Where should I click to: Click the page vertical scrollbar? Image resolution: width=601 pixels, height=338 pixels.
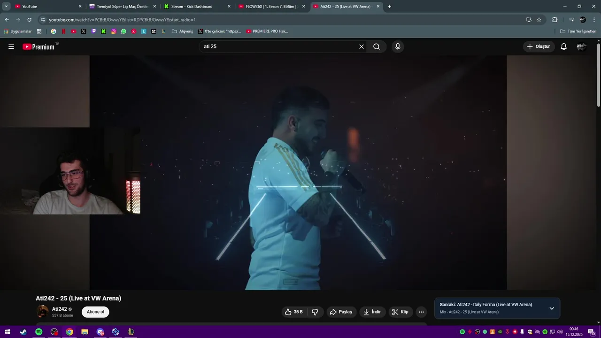598,75
